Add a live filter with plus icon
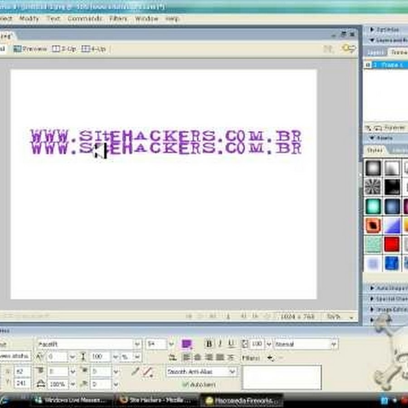Screen dimensions: 408x408 click(271, 358)
